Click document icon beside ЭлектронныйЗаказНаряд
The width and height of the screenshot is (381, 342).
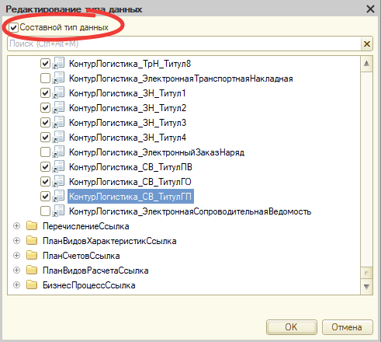[58, 152]
